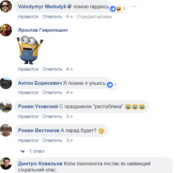Click the laughing reaction on Volodymyr Medudyk's comment
The height and width of the screenshot is (173, 184).
point(119,9)
